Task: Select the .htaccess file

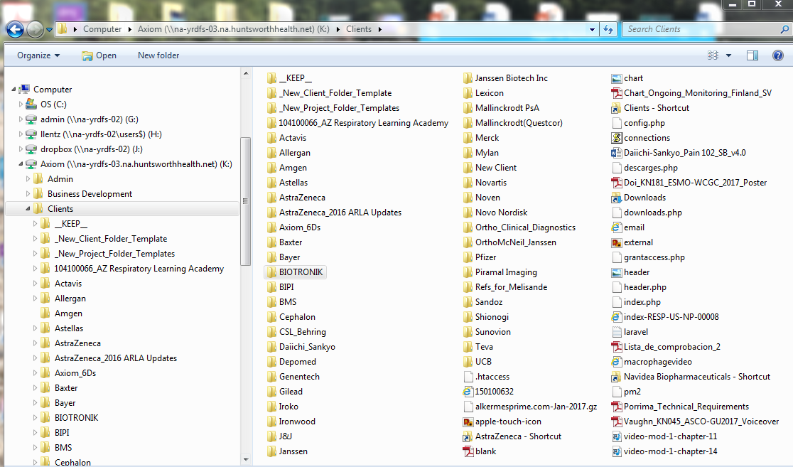Action: 486,377
